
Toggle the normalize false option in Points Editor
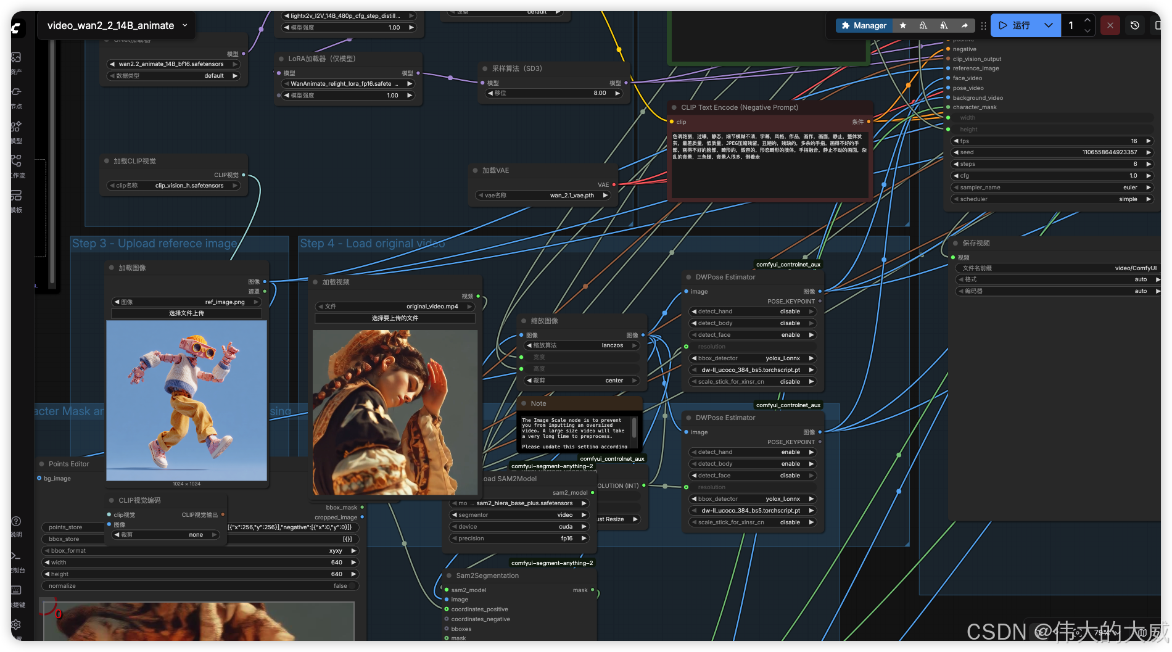click(x=200, y=586)
